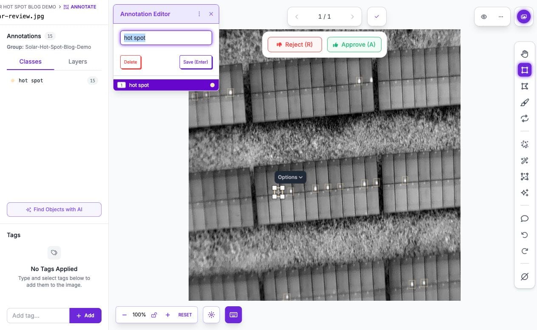Select the polygon tool
Screen dimensions: 537x330
[x=524, y=86]
